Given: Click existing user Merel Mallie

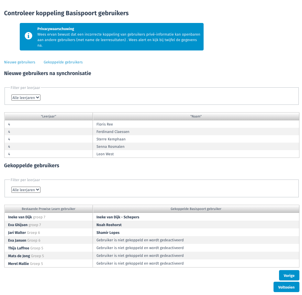Looking at the screenshot, I should coord(18,264).
